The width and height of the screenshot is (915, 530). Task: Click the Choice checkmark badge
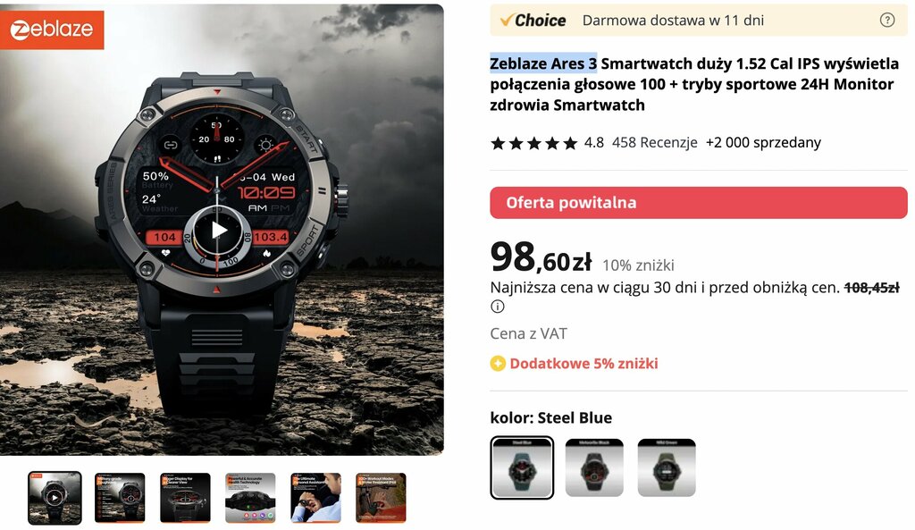point(533,21)
